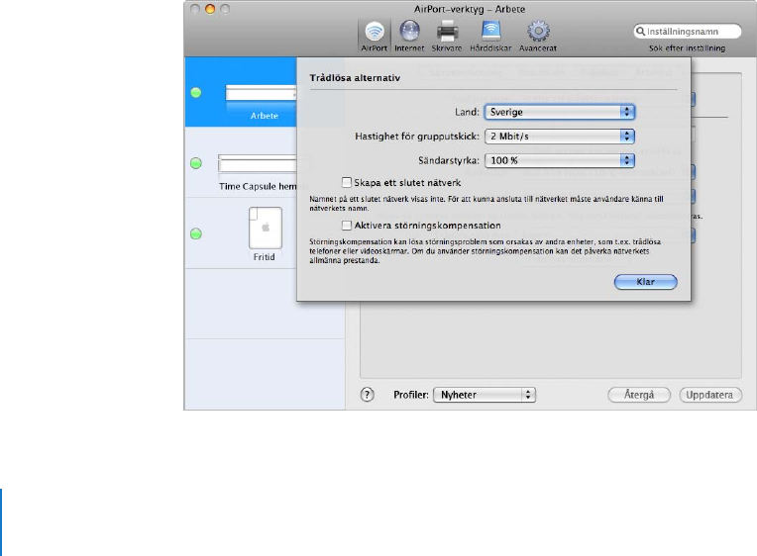
Task: Open the Profiler dropdown showing Nyheter
Action: click(x=485, y=395)
